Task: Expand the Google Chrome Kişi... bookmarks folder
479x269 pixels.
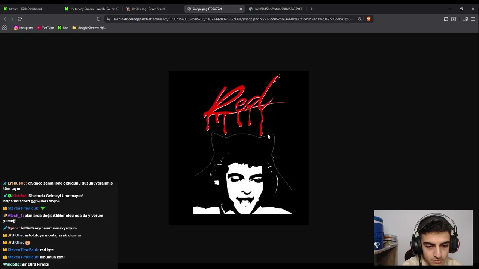Action: pos(89,28)
